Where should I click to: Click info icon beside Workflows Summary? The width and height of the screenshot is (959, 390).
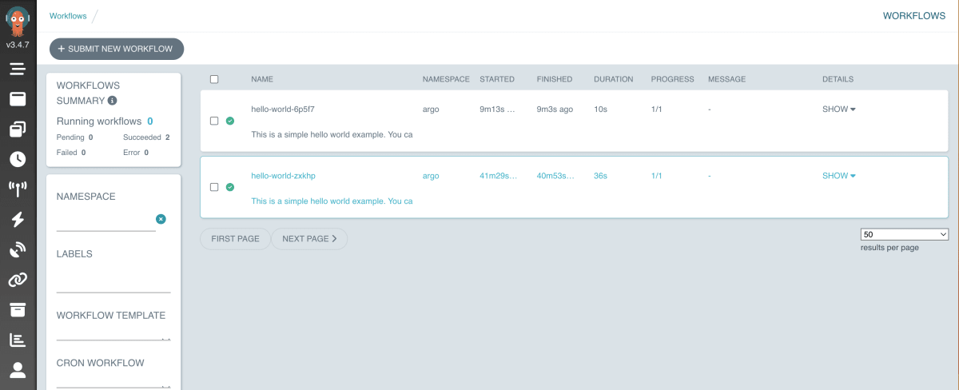point(113,101)
